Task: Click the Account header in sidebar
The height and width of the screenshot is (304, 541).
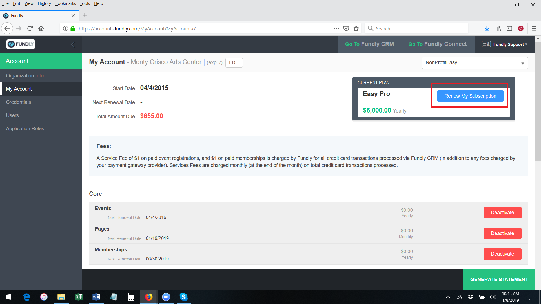Action: click(41, 61)
